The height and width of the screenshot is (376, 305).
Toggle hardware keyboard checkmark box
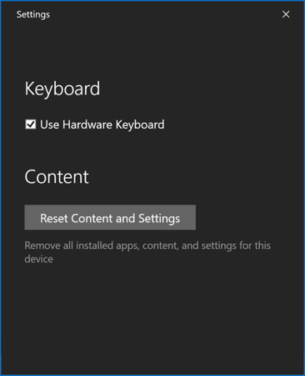point(31,124)
